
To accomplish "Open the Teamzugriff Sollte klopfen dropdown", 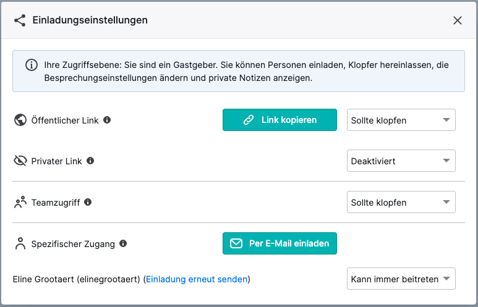I will point(401,202).
